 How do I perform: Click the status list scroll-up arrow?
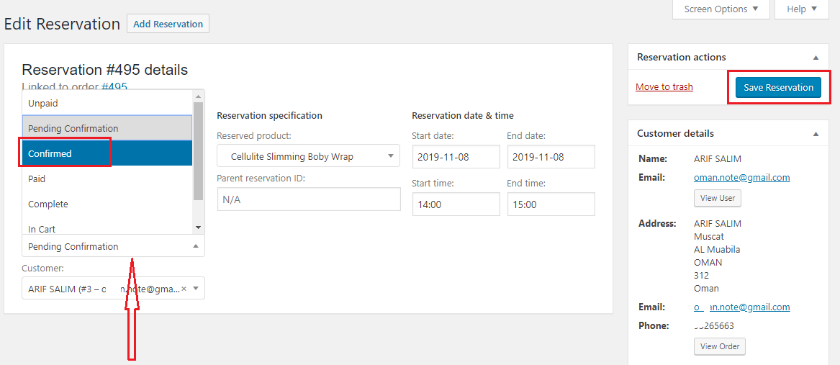tap(198, 96)
